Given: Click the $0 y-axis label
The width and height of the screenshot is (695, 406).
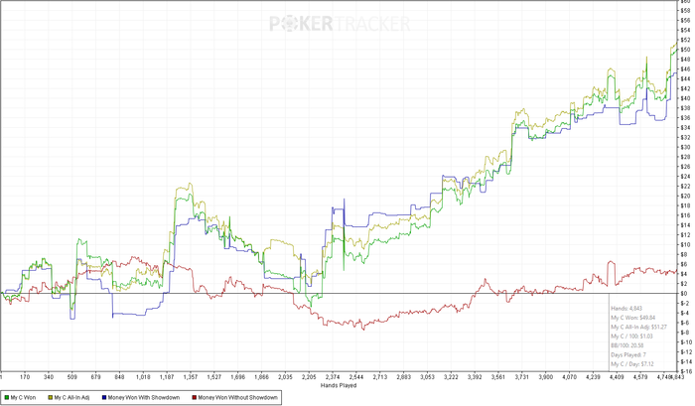Looking at the screenshot, I should click(684, 294).
